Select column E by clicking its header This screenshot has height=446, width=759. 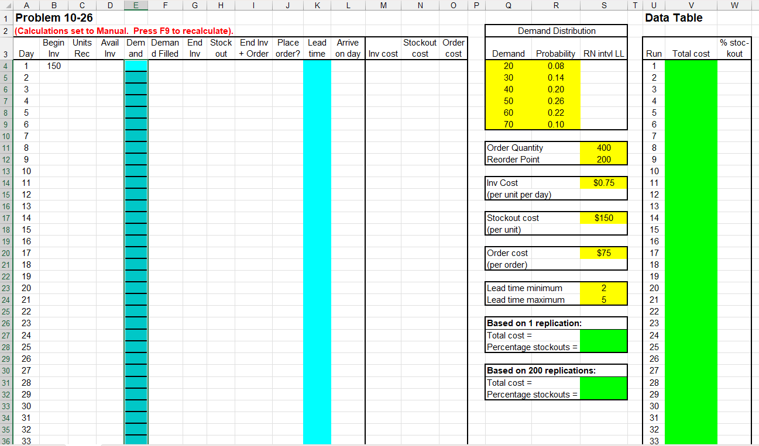coord(136,5)
